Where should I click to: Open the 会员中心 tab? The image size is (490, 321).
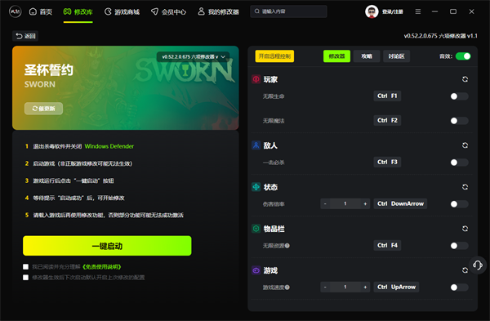[168, 12]
